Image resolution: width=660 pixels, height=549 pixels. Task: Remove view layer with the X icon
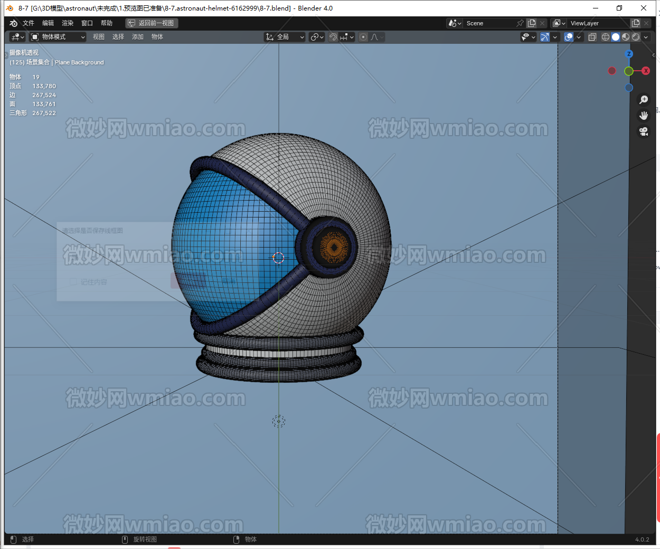pos(646,23)
